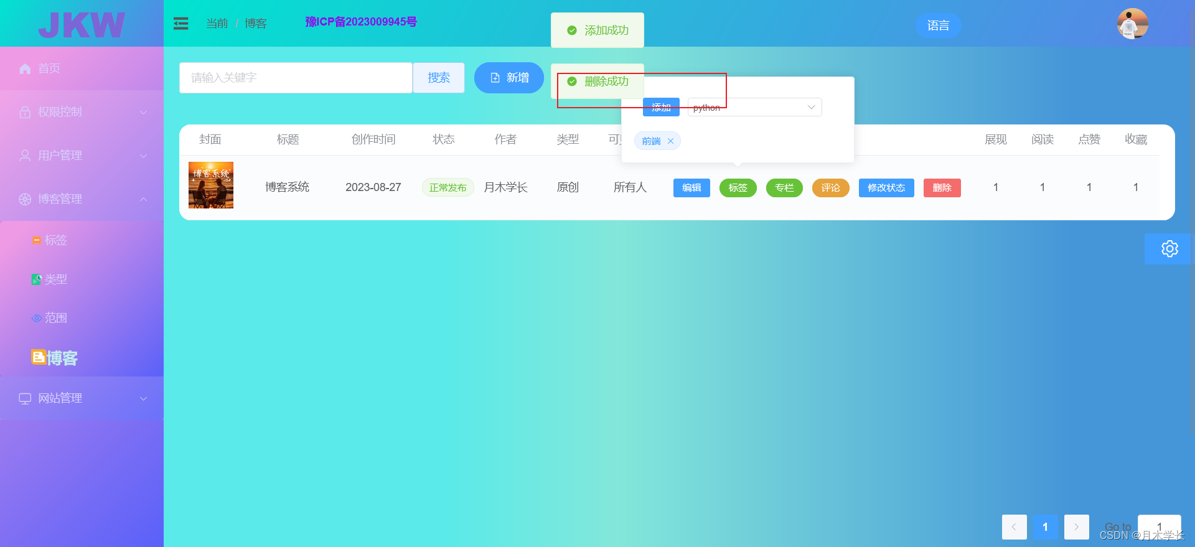
Task: Click the 删除成功 notification
Action: click(x=597, y=82)
